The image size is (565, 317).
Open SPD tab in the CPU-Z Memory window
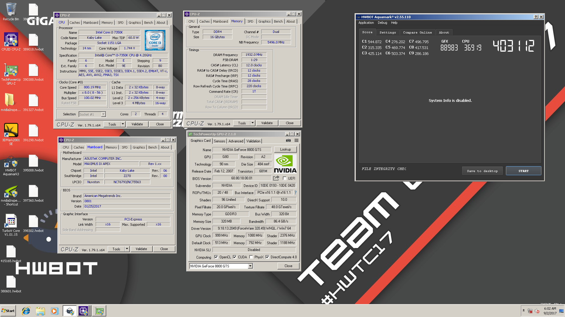pos(250,21)
